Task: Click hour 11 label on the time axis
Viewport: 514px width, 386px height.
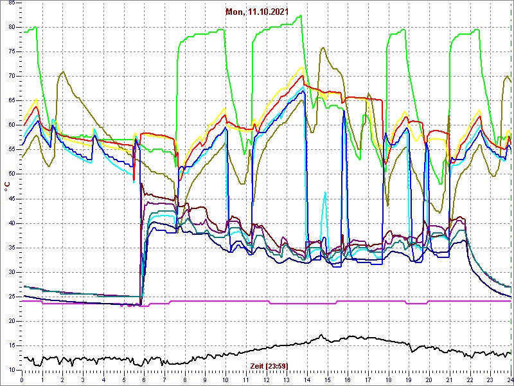Action: 246,380
